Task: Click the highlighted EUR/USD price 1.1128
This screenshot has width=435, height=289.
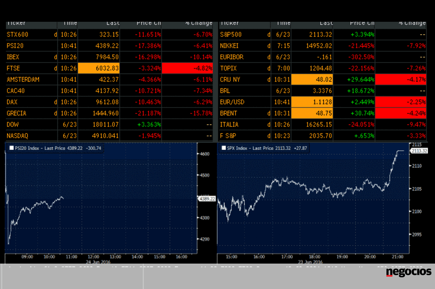Action: point(312,102)
